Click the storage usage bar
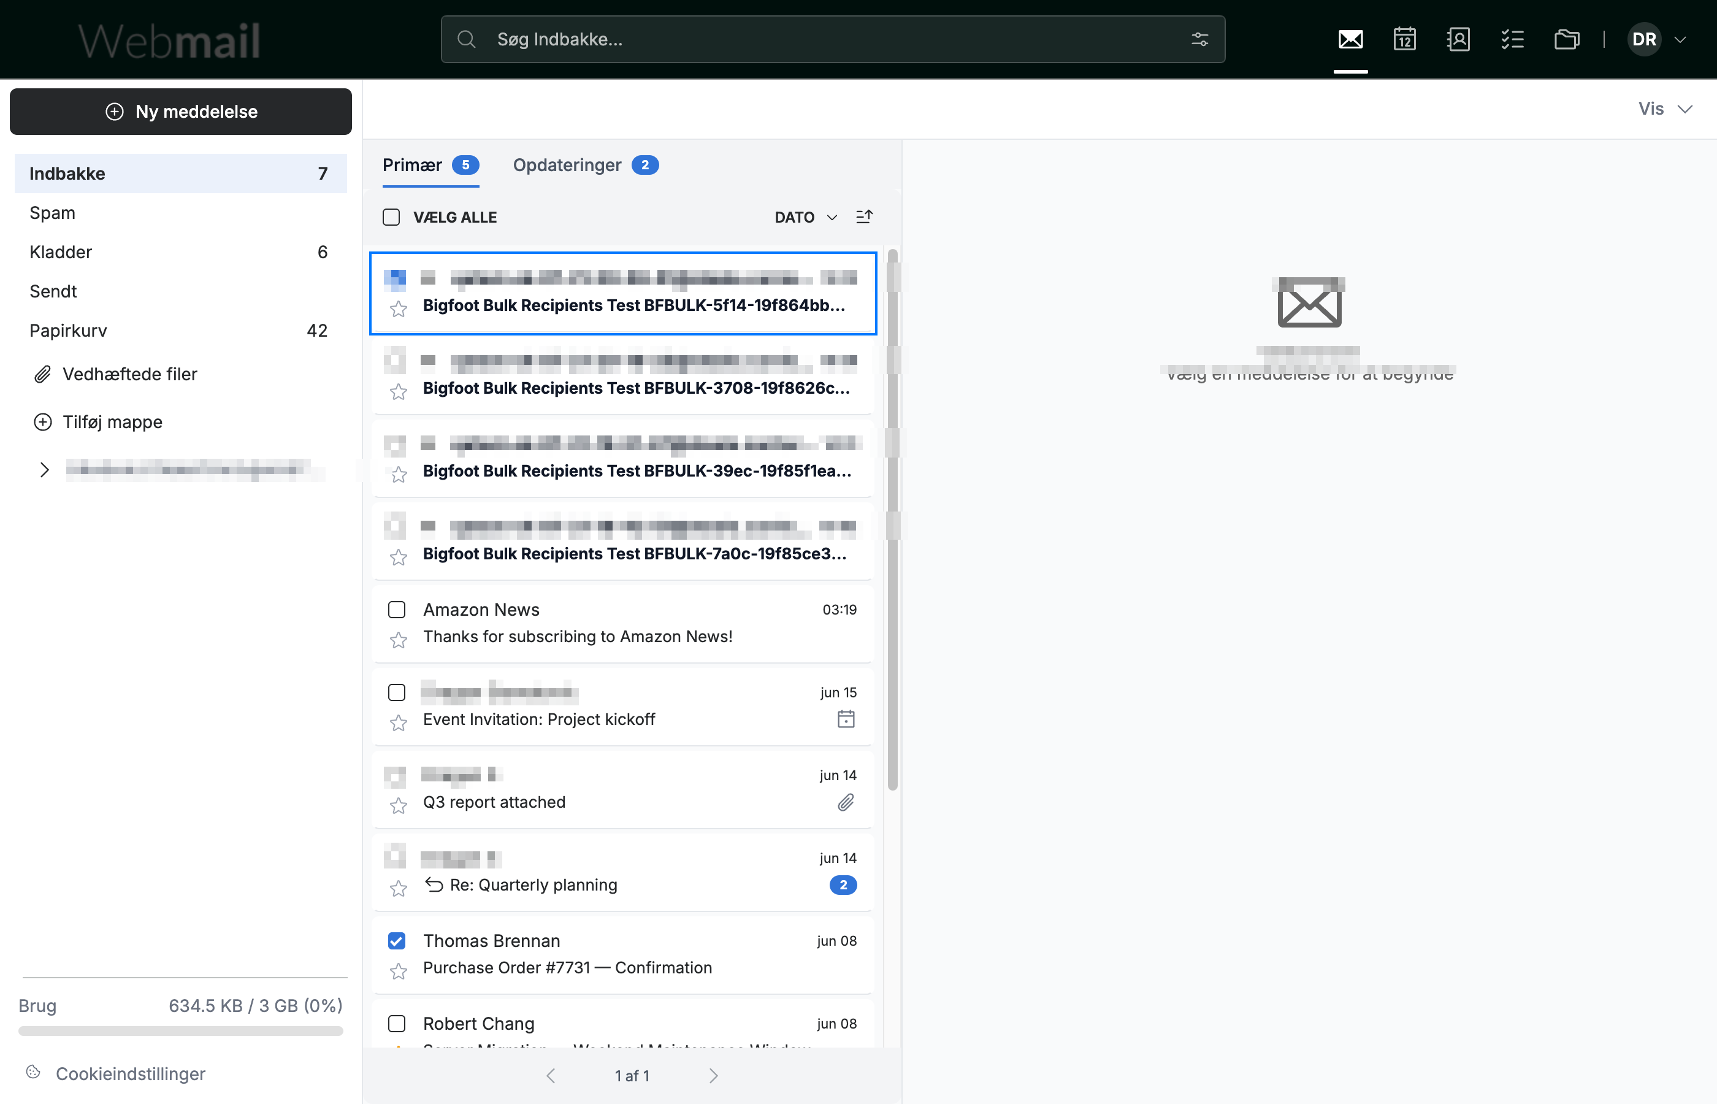The height and width of the screenshot is (1104, 1717). (x=180, y=1031)
